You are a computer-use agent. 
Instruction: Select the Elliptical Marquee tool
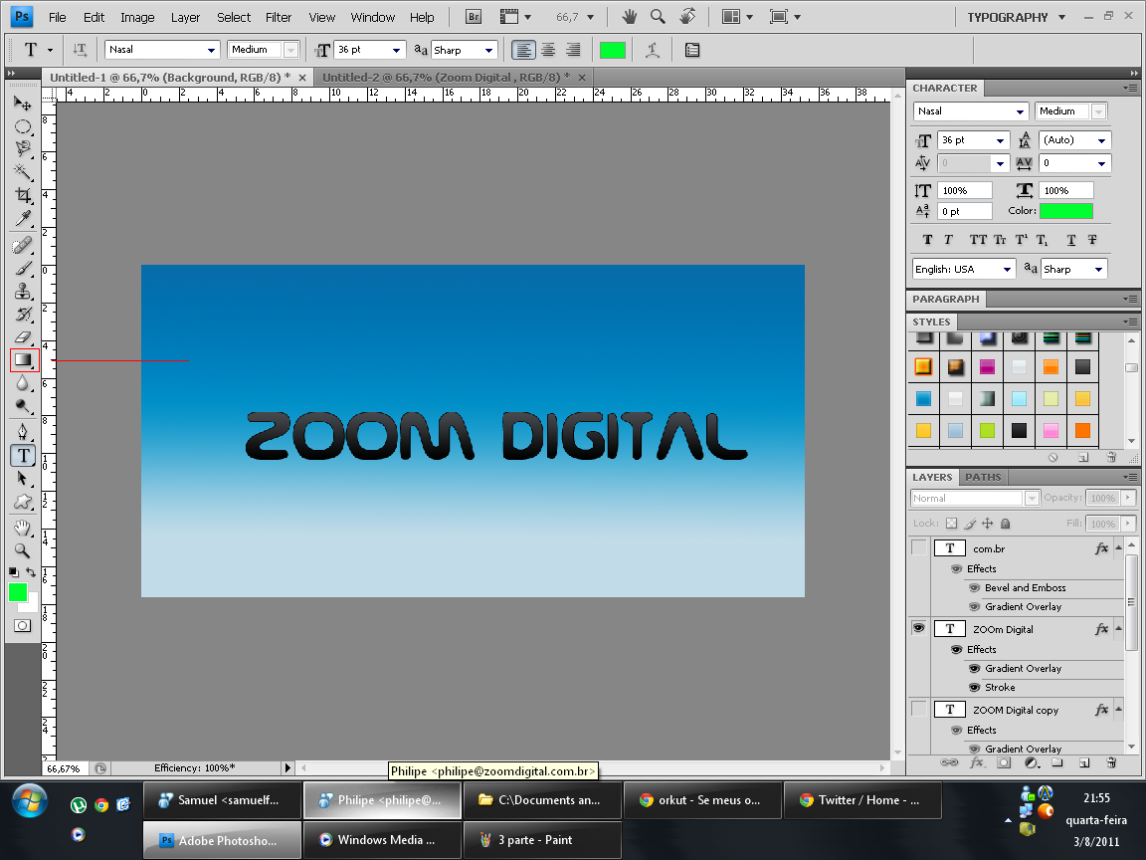(23, 126)
